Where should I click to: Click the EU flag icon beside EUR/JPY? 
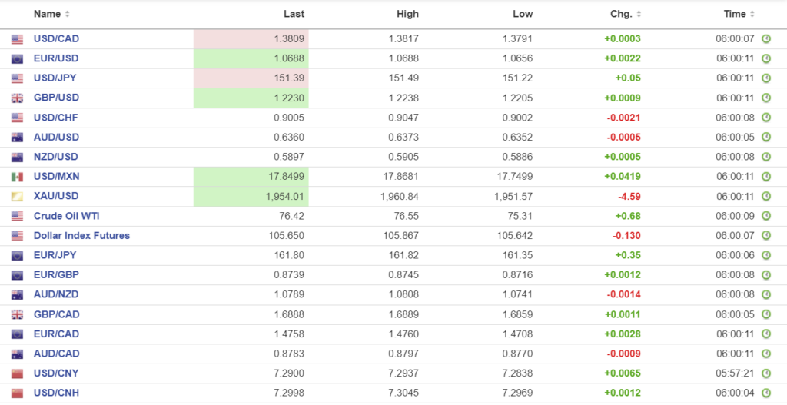pyautogui.click(x=17, y=255)
